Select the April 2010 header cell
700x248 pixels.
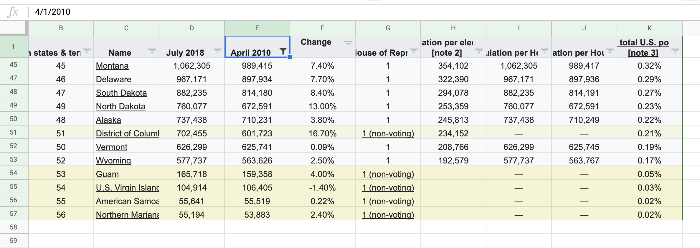[257, 47]
